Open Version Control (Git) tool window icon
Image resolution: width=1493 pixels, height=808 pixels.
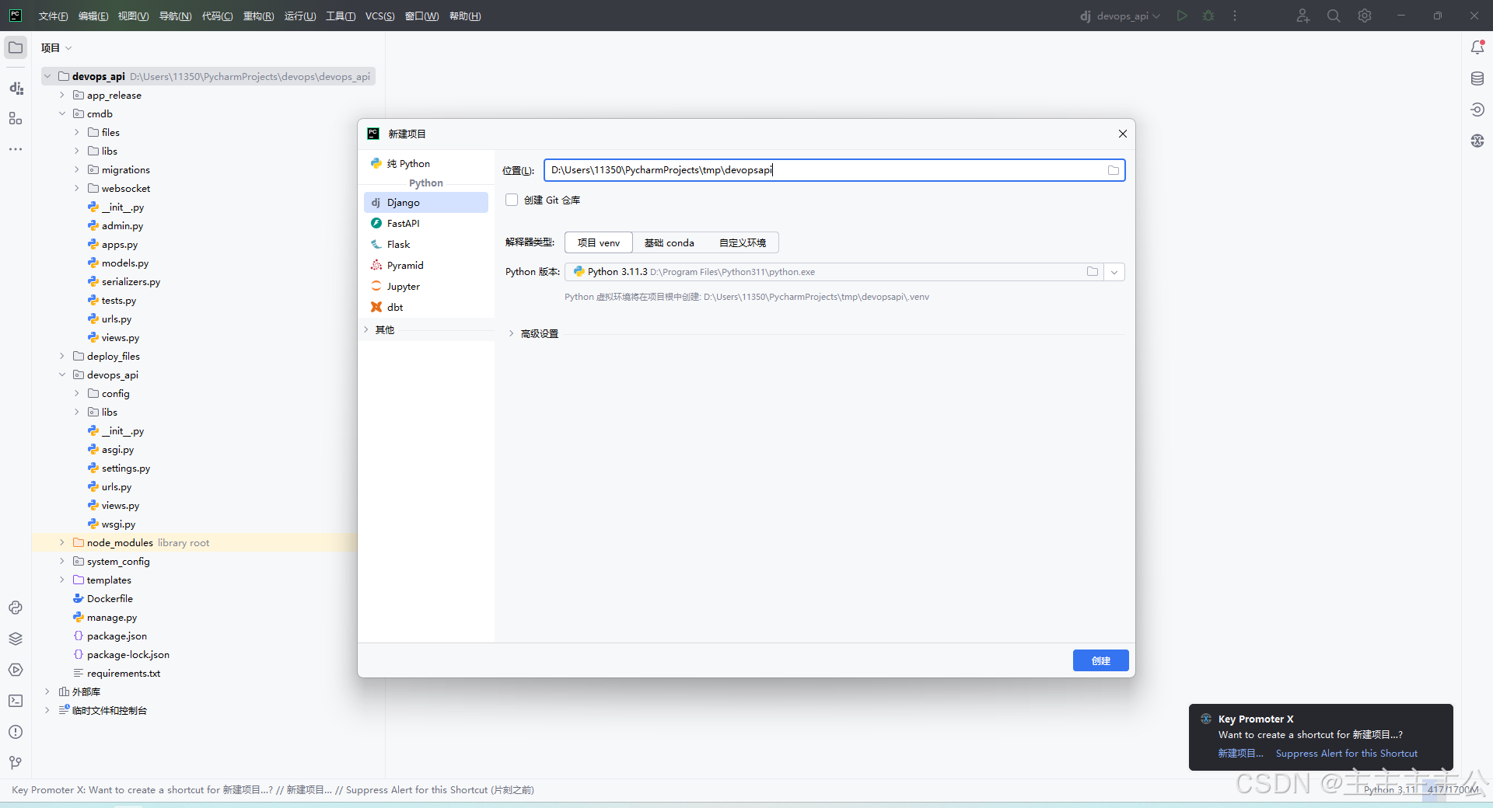click(16, 763)
